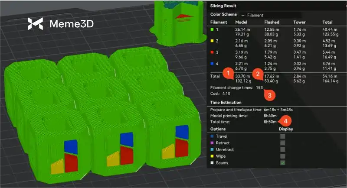The height and width of the screenshot is (188, 347).
Task: Click red annotation marker number 2
Action: [257, 74]
